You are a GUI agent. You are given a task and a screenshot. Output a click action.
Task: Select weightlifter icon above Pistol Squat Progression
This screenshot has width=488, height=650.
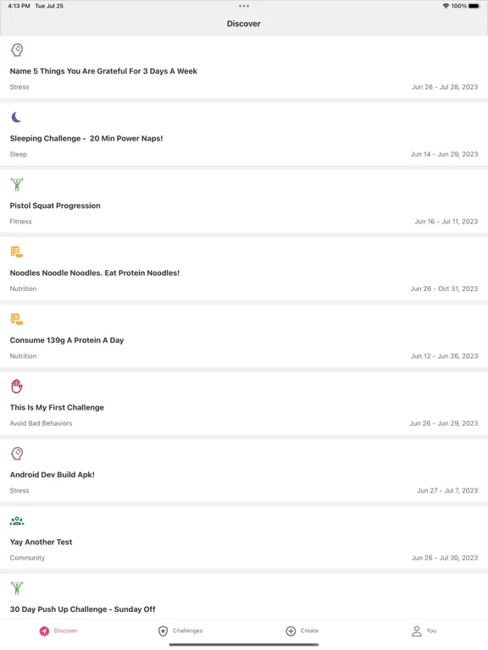(17, 185)
